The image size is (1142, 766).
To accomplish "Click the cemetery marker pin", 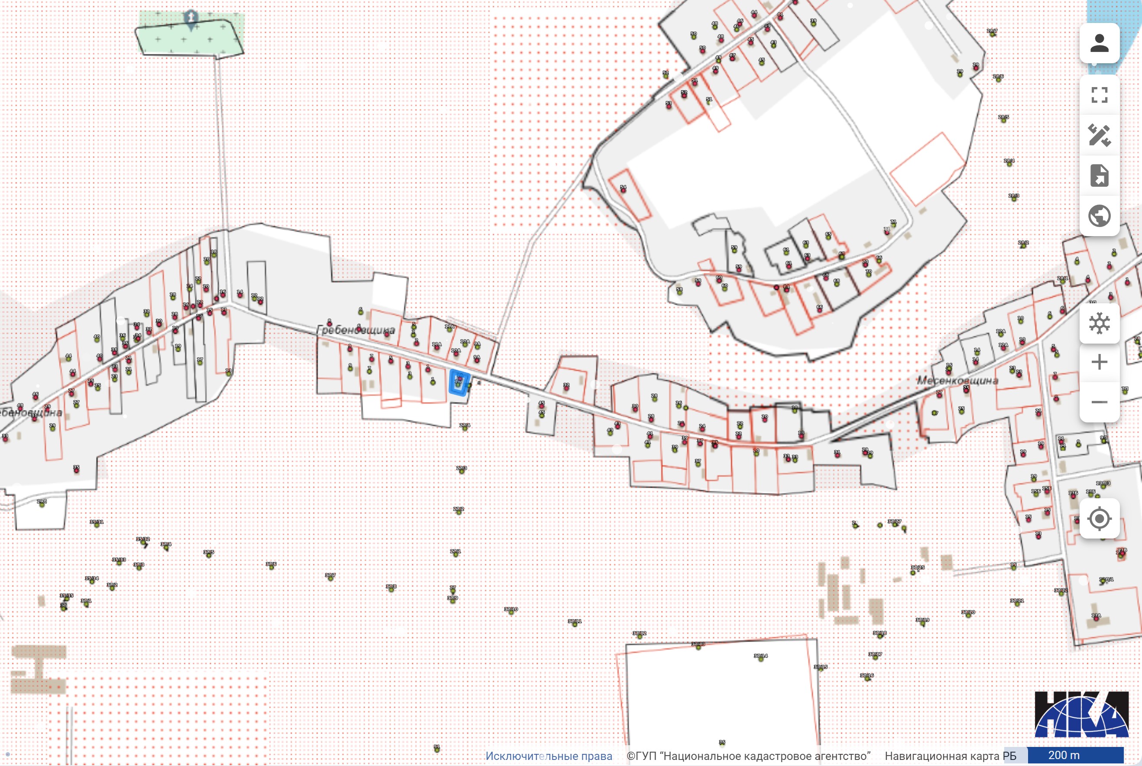I will (x=191, y=18).
